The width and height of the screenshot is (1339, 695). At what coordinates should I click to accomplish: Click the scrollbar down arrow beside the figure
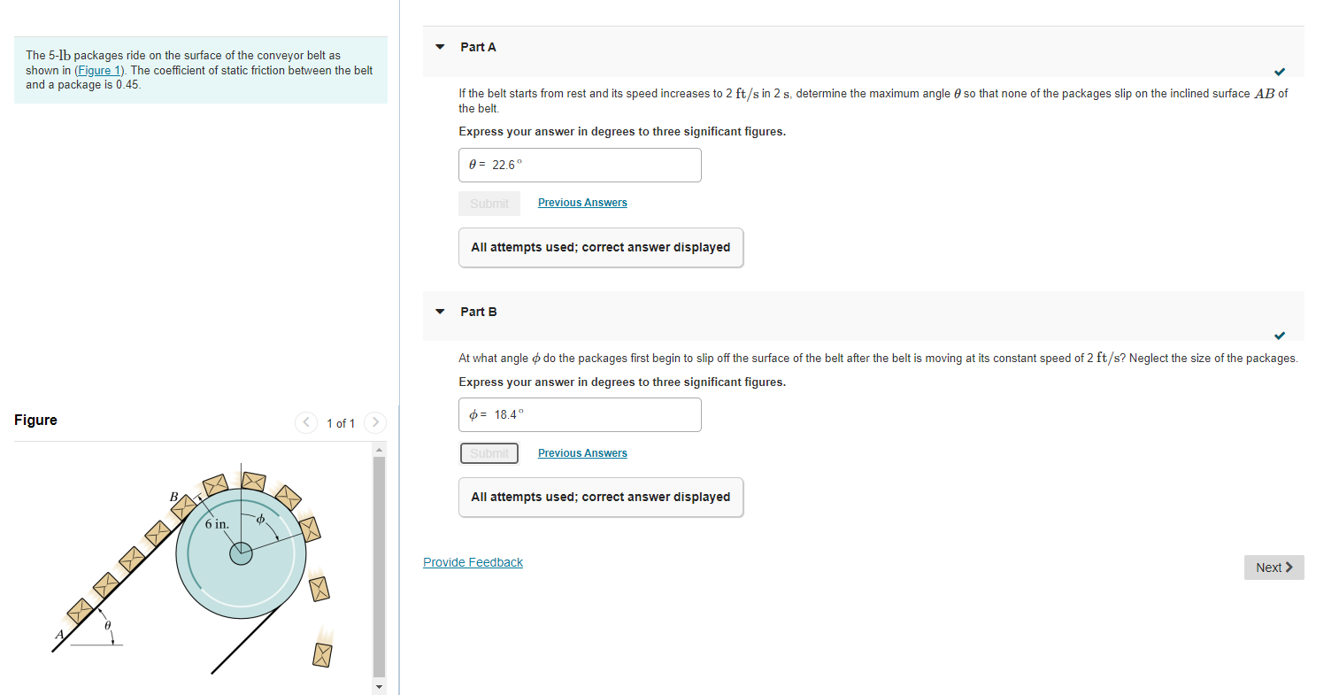pos(379,686)
